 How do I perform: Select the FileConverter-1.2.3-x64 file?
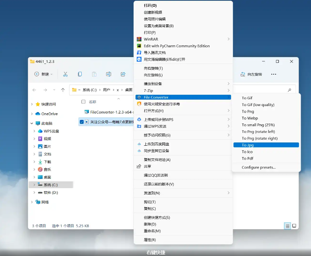click(109, 112)
